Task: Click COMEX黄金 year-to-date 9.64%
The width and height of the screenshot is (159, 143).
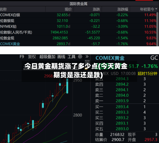Action: tap(151, 44)
